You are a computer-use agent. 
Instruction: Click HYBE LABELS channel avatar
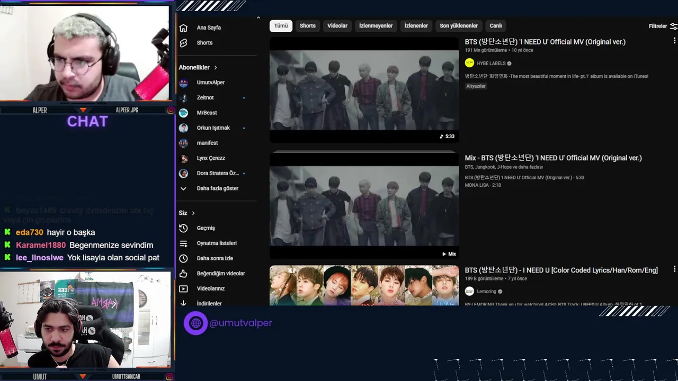pyautogui.click(x=469, y=63)
